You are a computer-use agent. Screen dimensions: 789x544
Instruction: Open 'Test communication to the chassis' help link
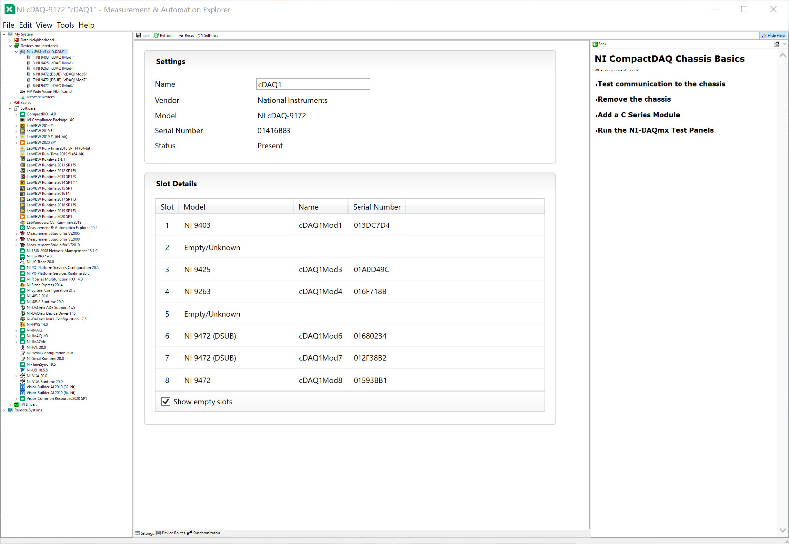[661, 84]
